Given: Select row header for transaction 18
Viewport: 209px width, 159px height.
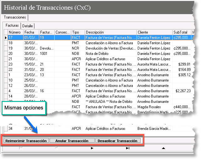Looking at the screenshot, I should tap(6, 43).
